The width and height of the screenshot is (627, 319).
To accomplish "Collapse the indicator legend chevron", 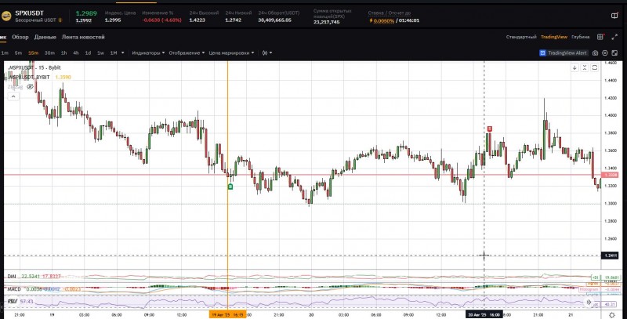I will point(13,96).
